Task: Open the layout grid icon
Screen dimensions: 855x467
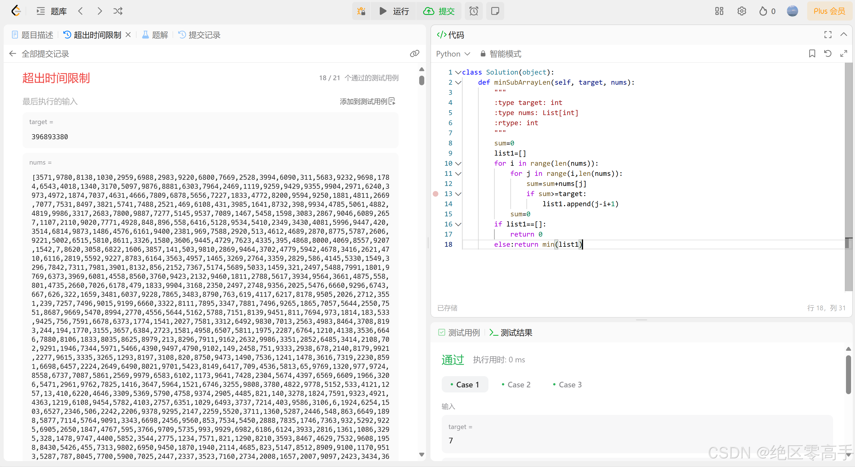Action: 719,11
